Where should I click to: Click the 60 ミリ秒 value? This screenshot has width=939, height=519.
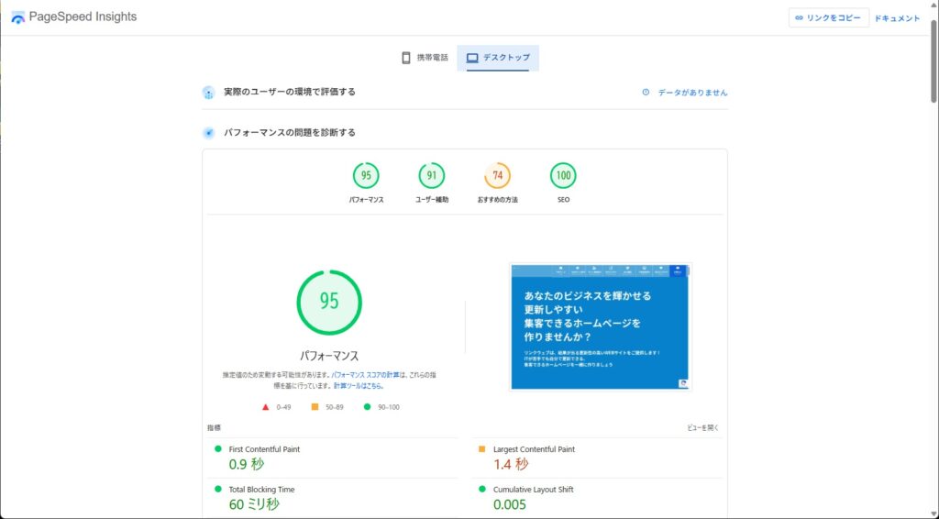[x=254, y=504]
